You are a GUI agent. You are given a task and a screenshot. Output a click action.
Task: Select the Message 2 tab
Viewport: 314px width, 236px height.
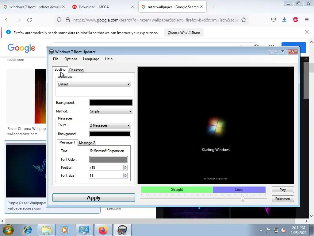point(87,143)
